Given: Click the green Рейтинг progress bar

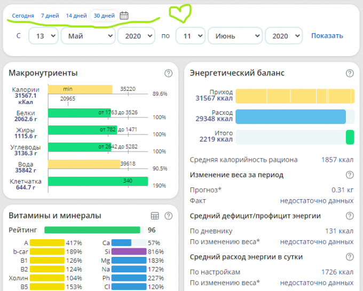Looking at the screenshot, I should point(93,230).
